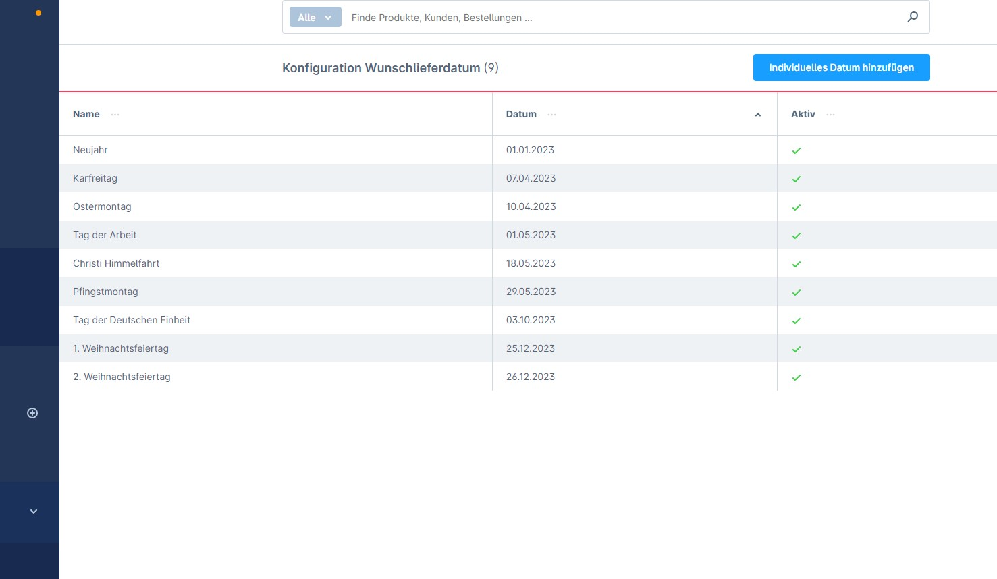Click the plus icon in the left sidebar
997x579 pixels.
(32, 412)
